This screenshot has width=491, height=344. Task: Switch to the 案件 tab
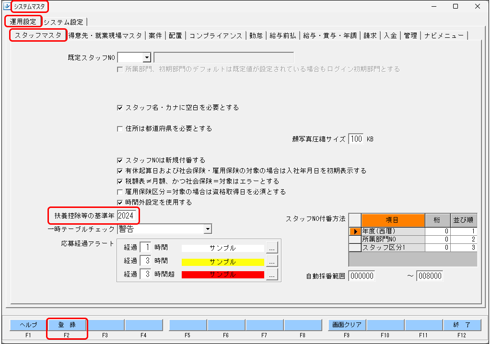pos(155,35)
